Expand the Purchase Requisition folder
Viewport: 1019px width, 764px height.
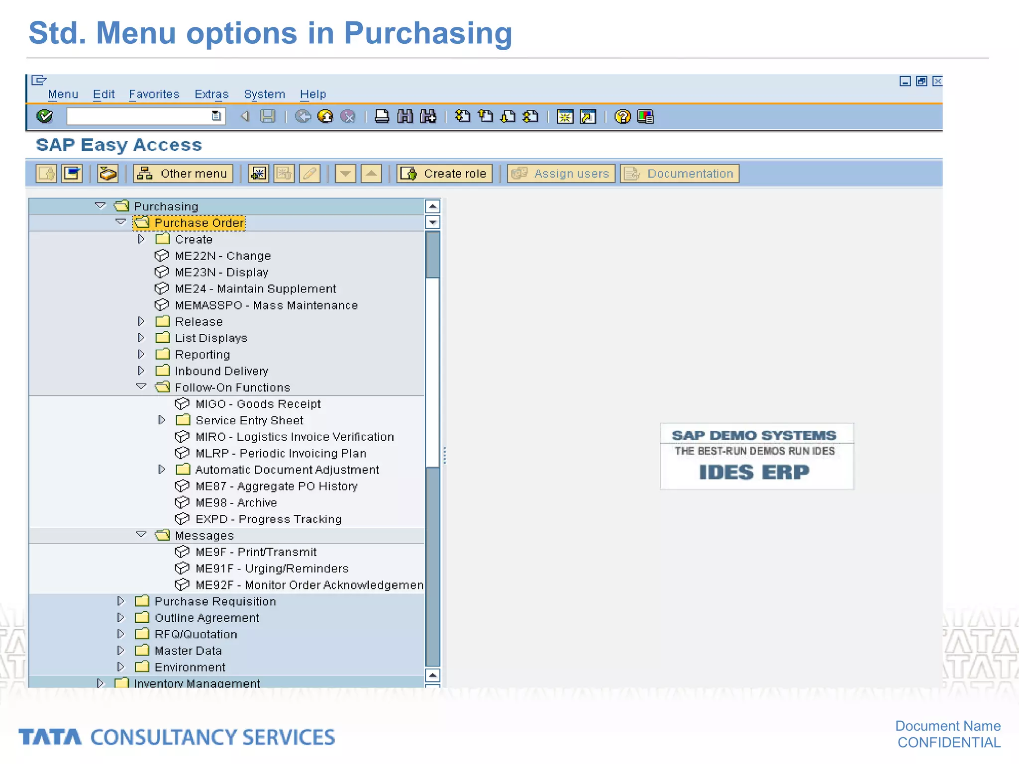[121, 601]
